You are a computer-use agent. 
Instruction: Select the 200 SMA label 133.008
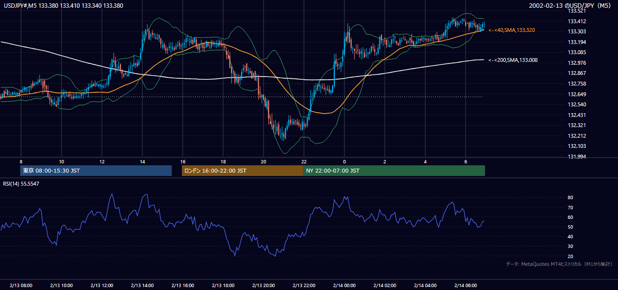513,60
